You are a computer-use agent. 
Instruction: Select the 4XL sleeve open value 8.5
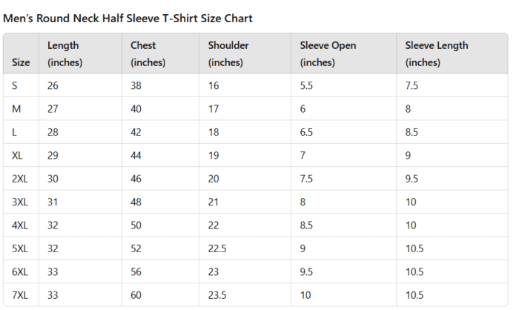pyautogui.click(x=306, y=225)
